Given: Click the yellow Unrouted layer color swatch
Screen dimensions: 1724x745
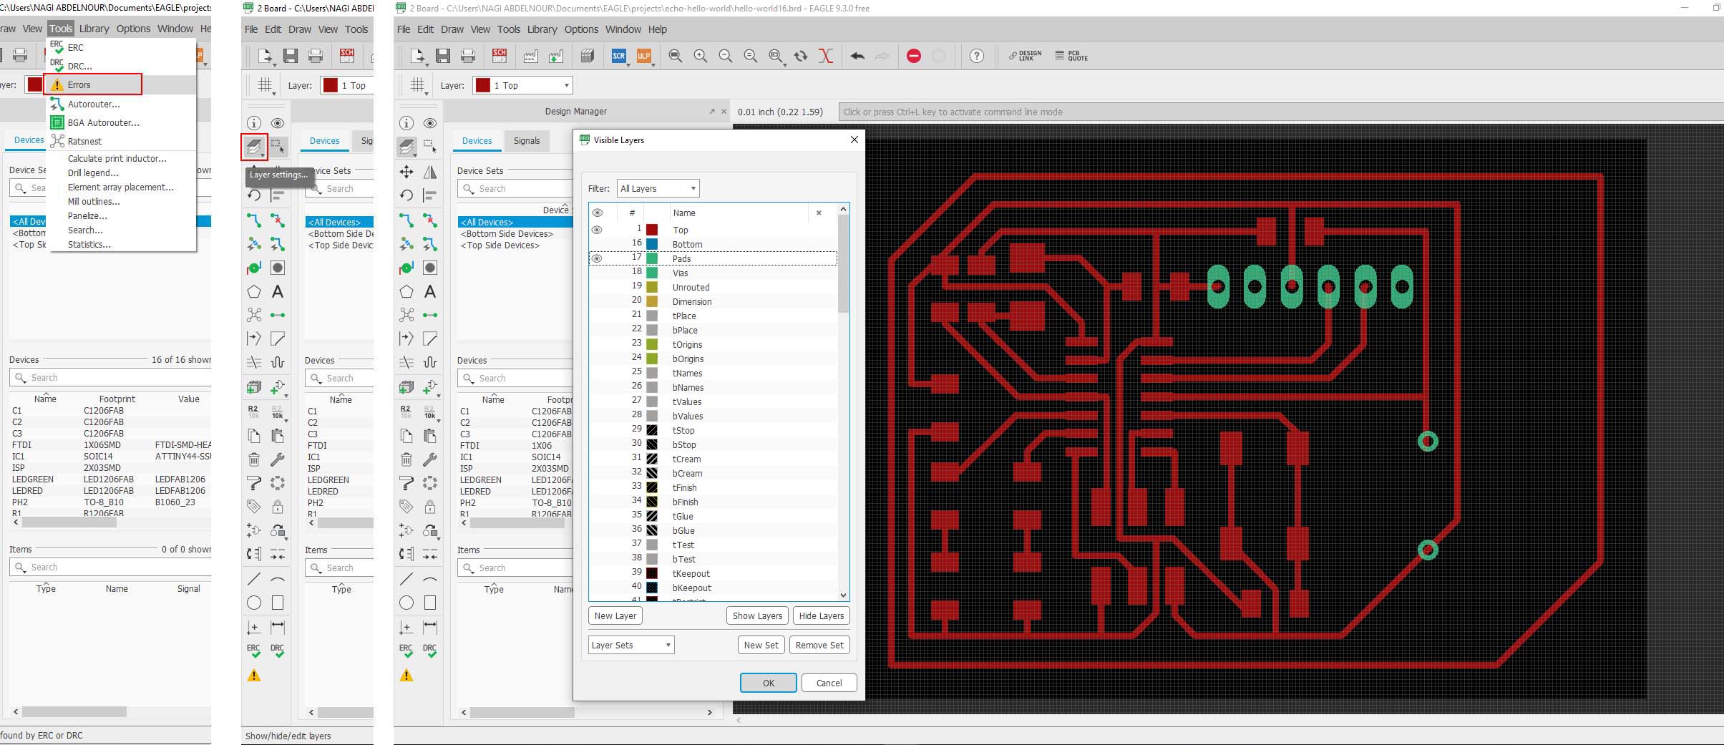Looking at the screenshot, I should click(x=652, y=287).
